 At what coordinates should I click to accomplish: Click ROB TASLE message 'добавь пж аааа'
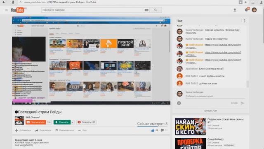[208, 84]
